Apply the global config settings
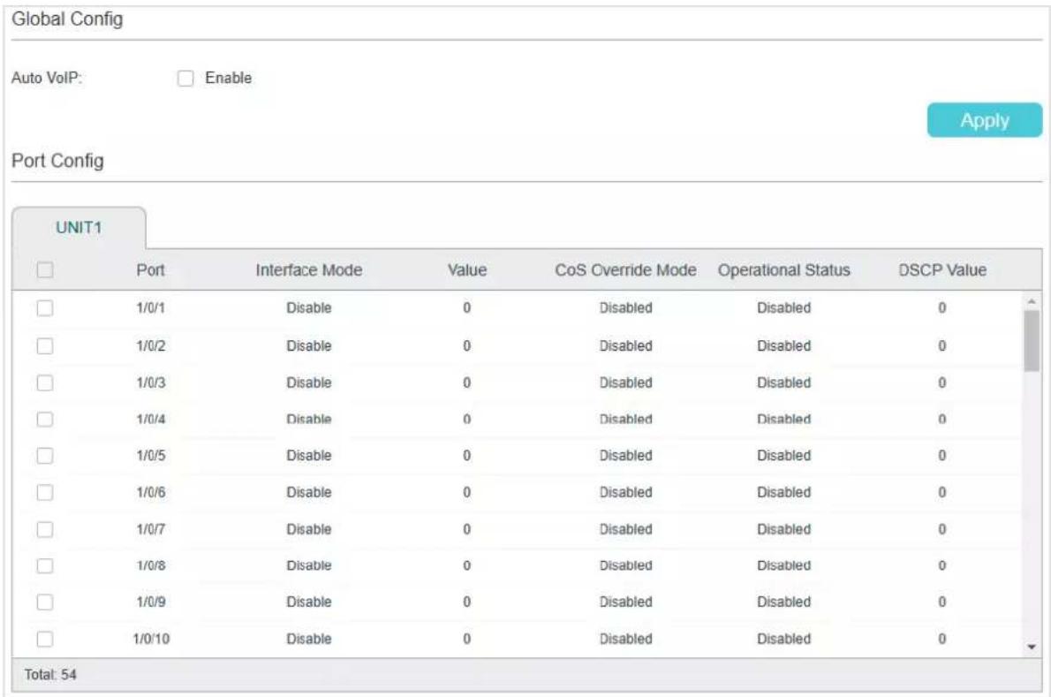 point(984,120)
